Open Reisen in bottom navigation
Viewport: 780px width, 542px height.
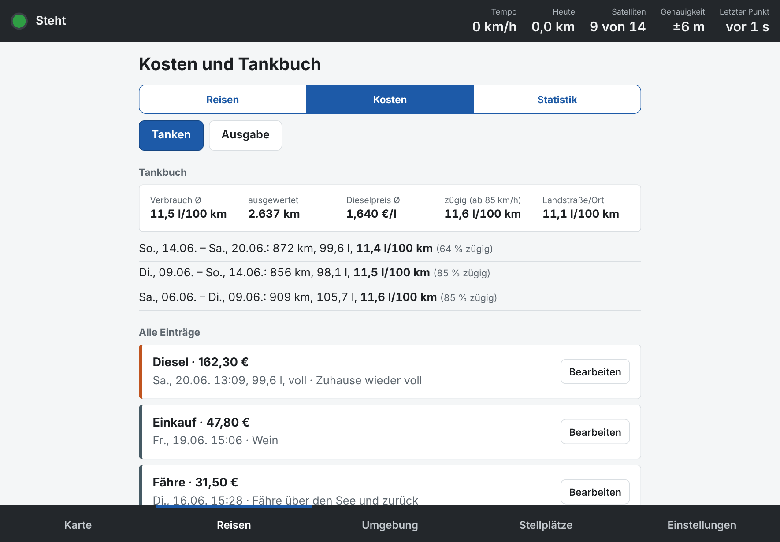[x=234, y=525]
